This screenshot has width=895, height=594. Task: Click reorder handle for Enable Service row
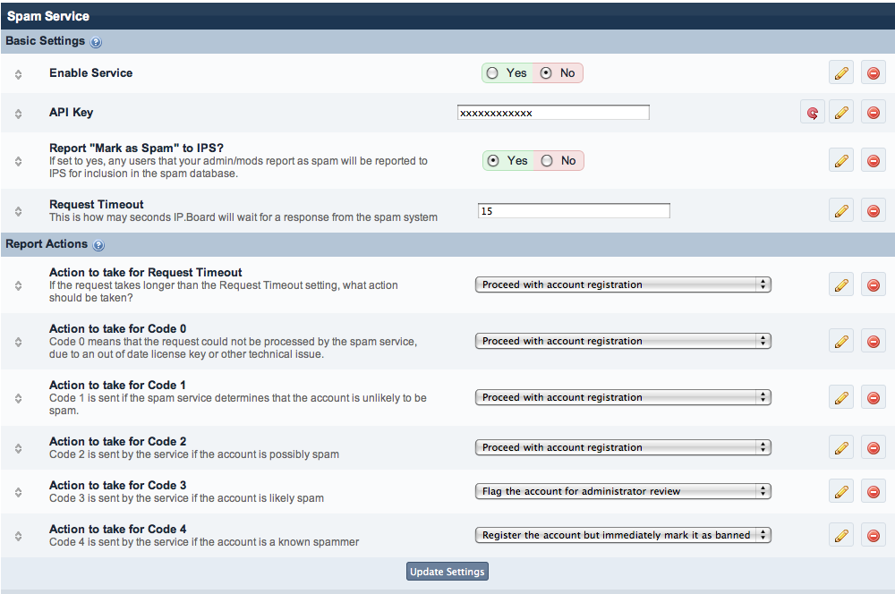[18, 73]
